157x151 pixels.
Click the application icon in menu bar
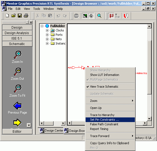pos(4,9)
